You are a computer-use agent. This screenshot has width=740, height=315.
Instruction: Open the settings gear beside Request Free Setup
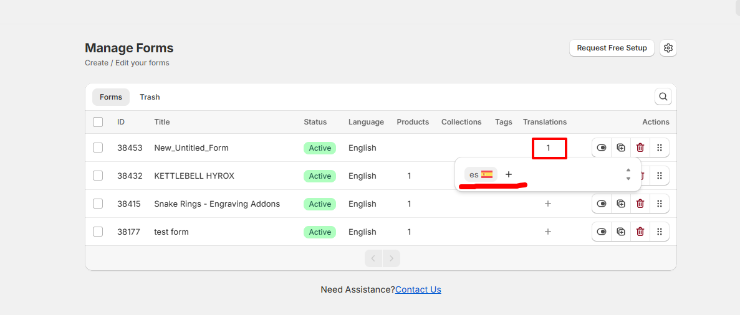point(668,48)
